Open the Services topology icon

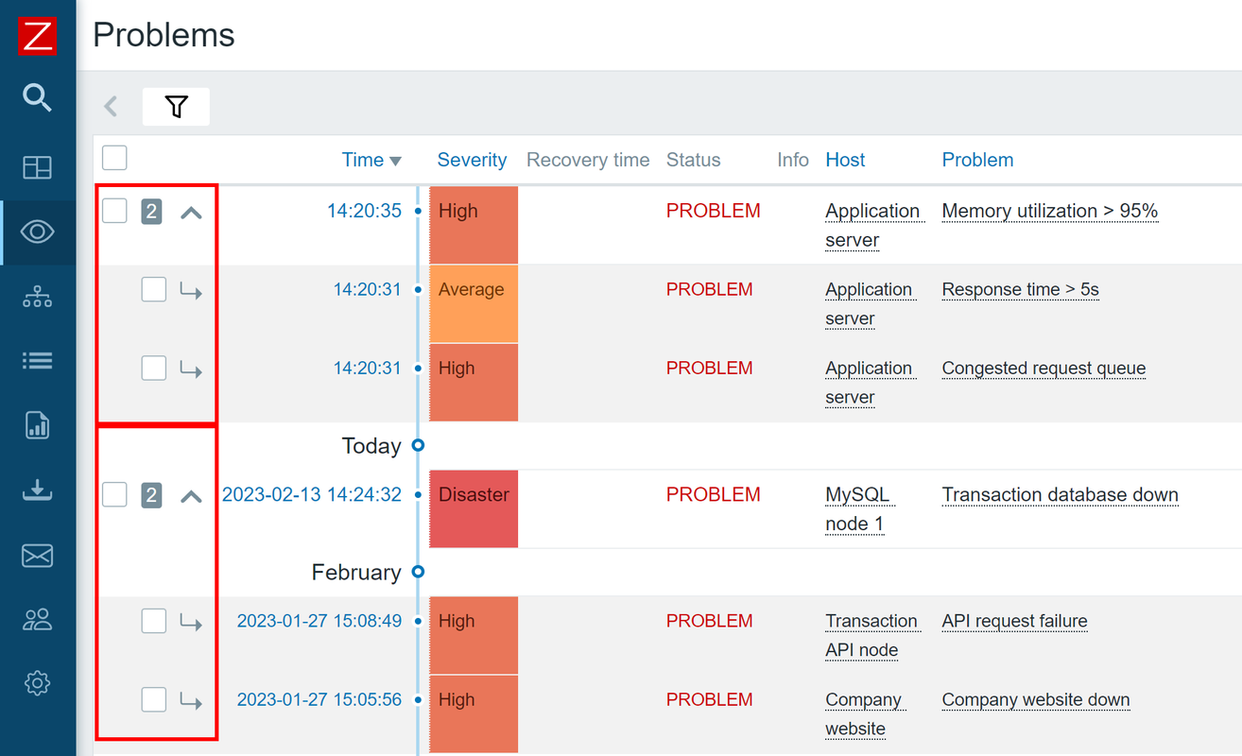pyautogui.click(x=37, y=296)
